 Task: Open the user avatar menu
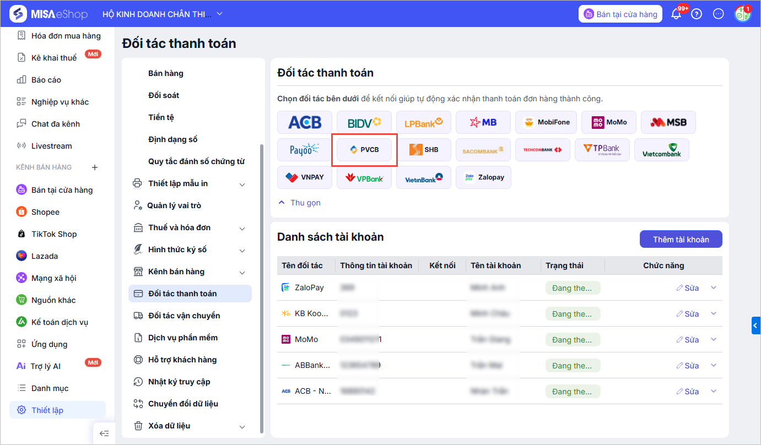click(742, 14)
